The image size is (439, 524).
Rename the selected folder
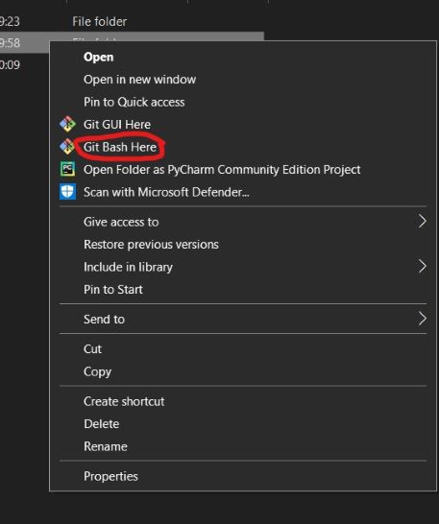pos(106,446)
